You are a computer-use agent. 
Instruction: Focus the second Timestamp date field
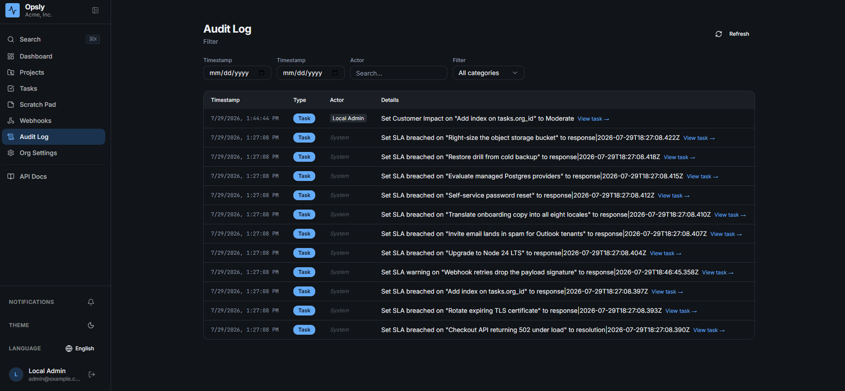[x=311, y=73]
